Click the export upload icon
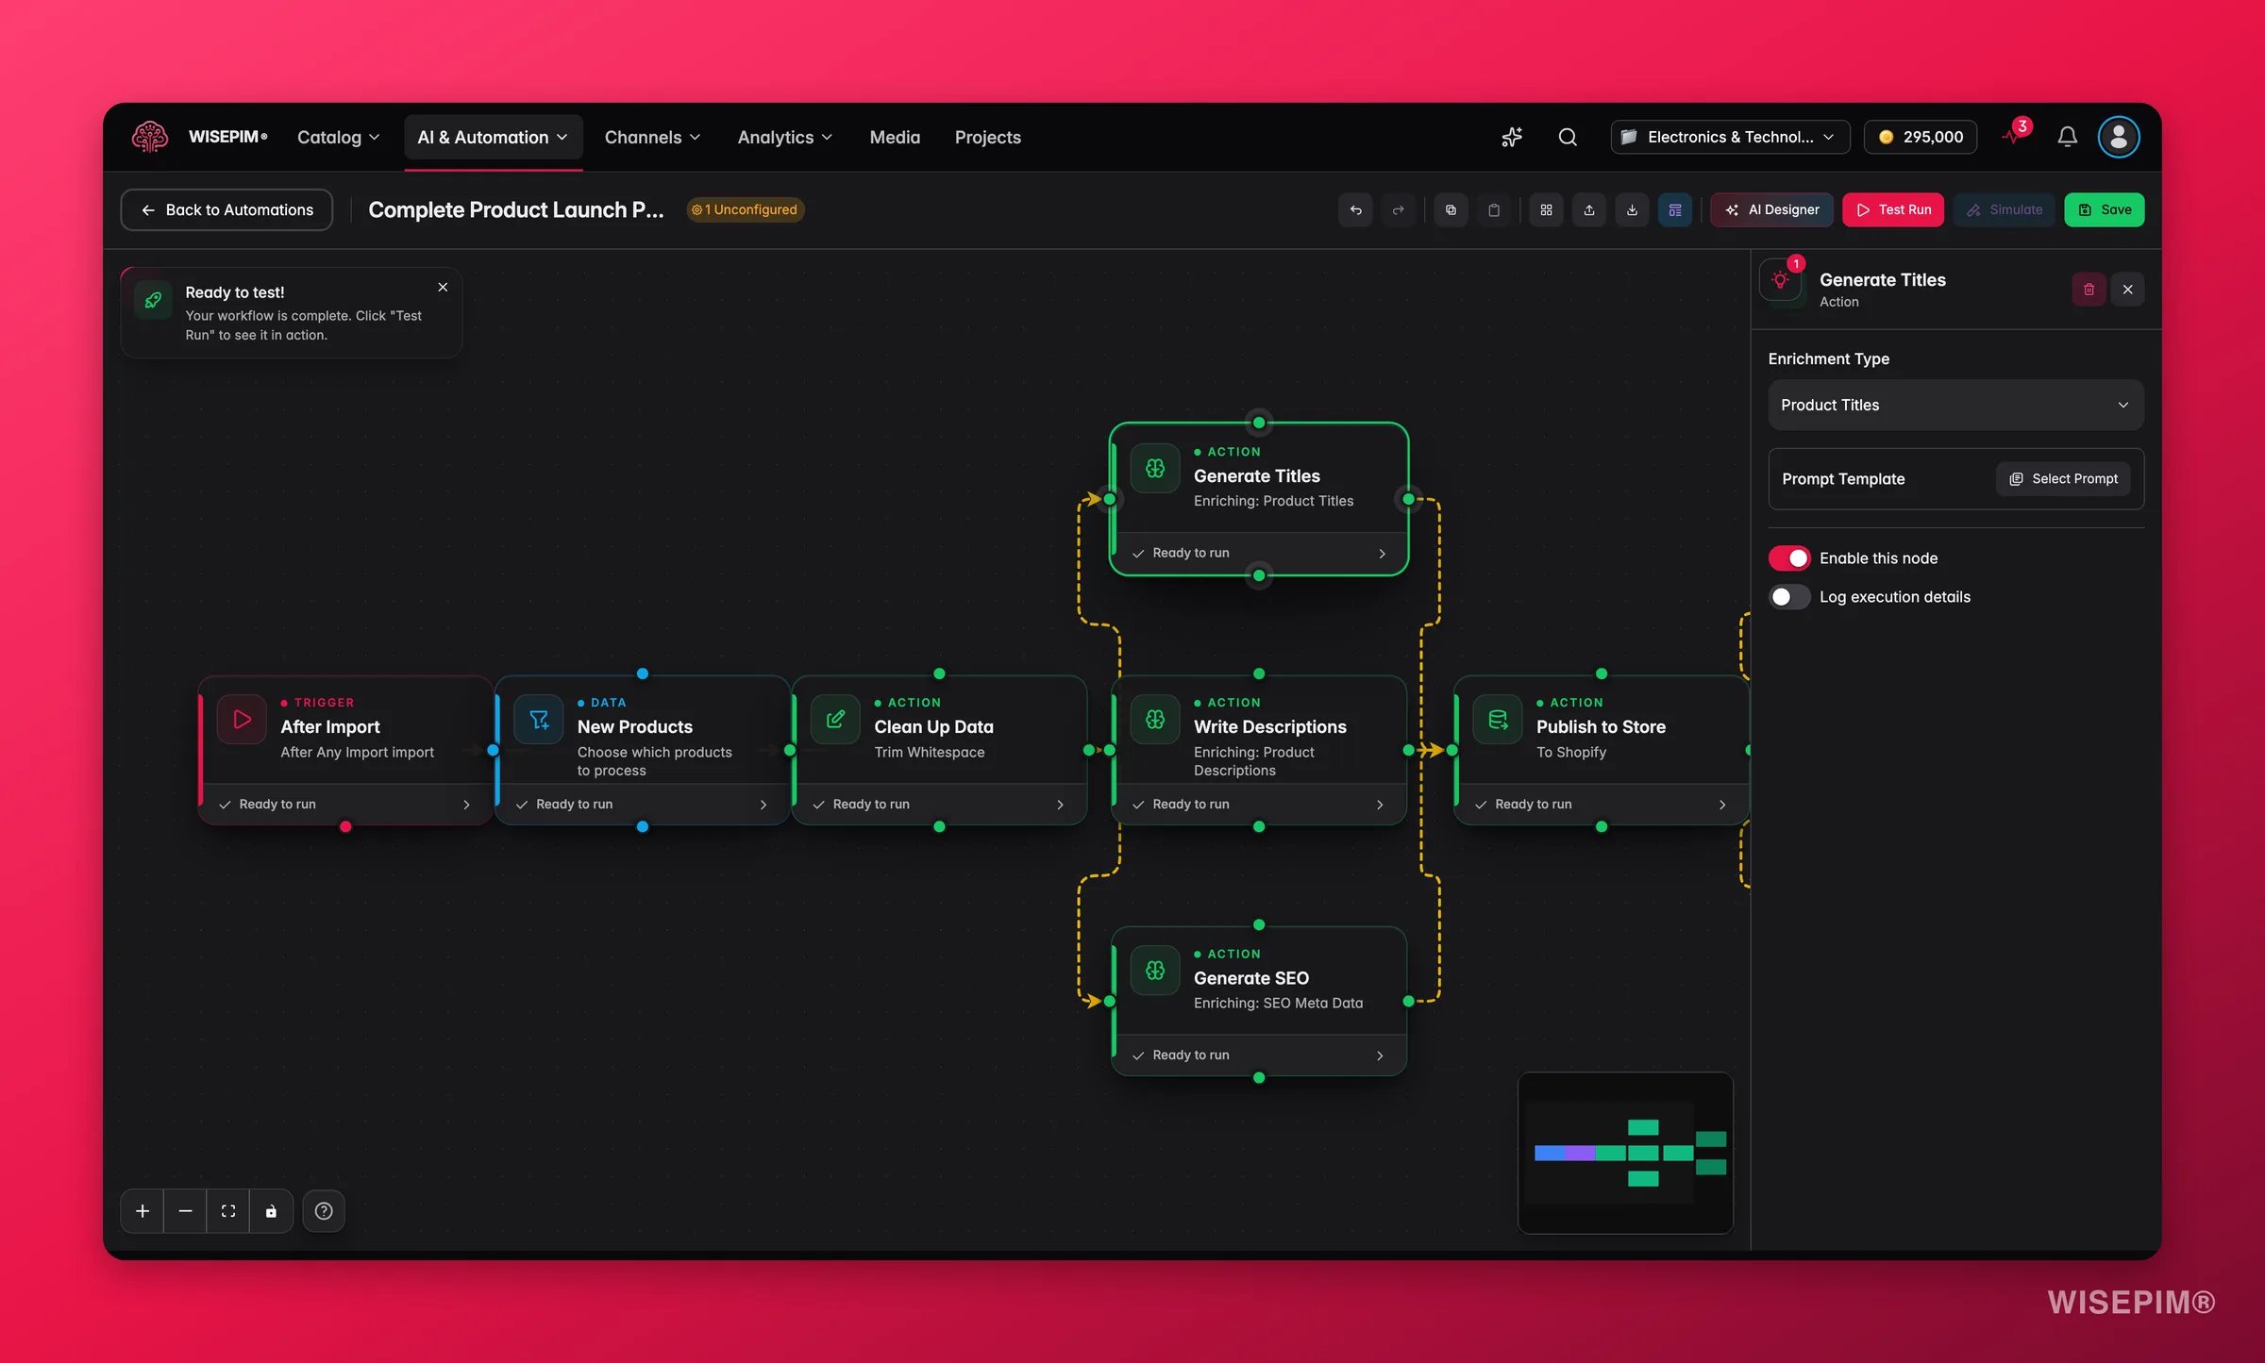 pos(1588,209)
